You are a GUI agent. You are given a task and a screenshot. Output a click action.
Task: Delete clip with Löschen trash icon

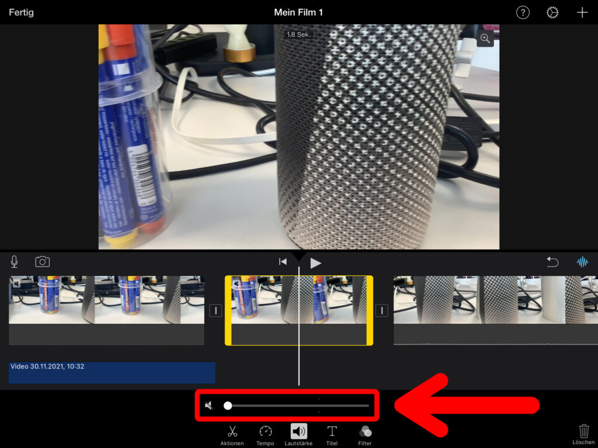(x=583, y=433)
